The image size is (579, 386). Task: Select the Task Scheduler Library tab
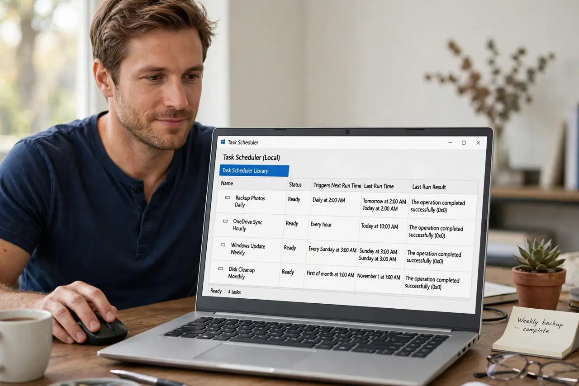(x=254, y=171)
